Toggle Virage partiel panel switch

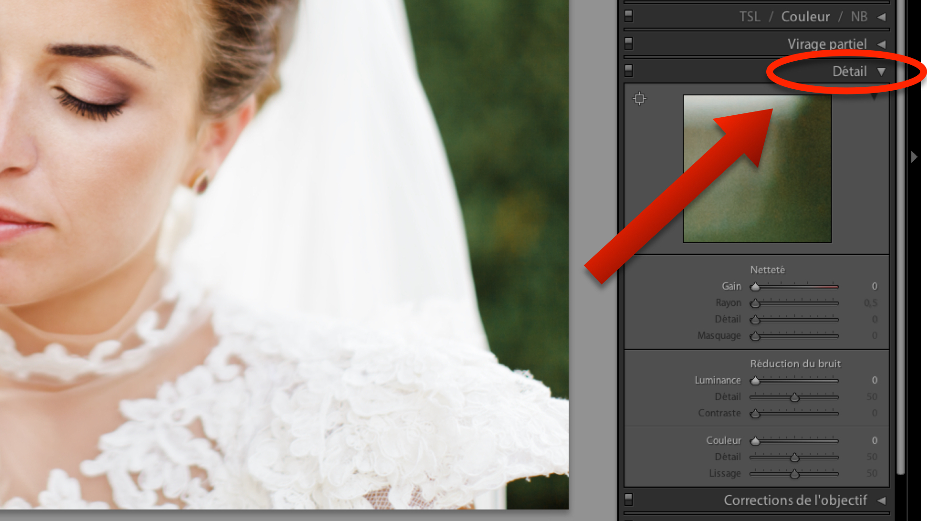tap(629, 43)
